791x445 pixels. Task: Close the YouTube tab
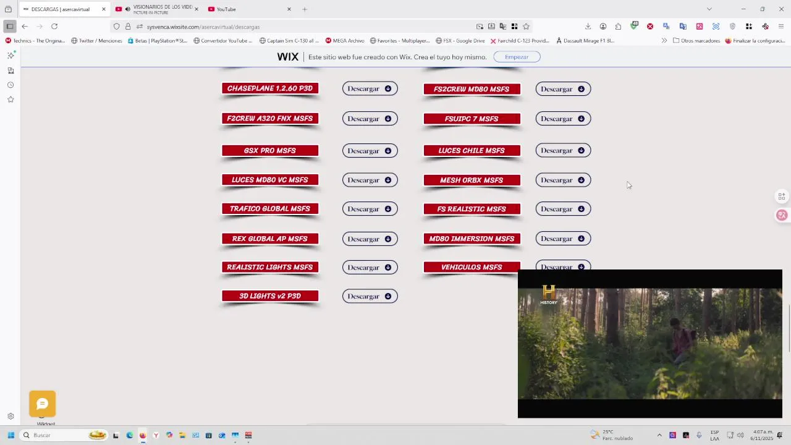click(289, 9)
